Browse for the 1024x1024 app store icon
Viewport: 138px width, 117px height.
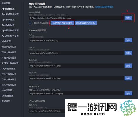[128, 93]
